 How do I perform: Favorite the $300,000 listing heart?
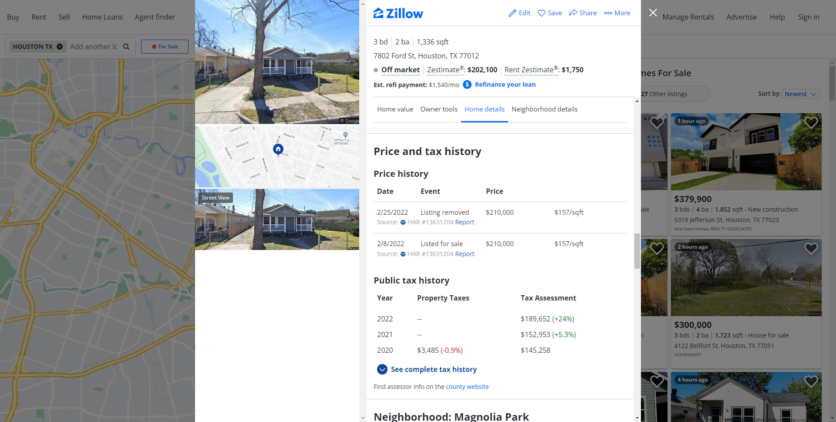click(x=811, y=248)
